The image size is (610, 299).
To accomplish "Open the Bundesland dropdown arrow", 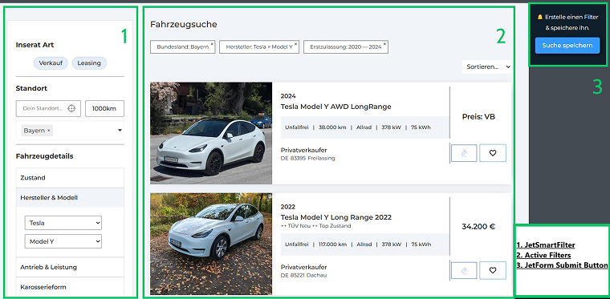I will point(120,131).
